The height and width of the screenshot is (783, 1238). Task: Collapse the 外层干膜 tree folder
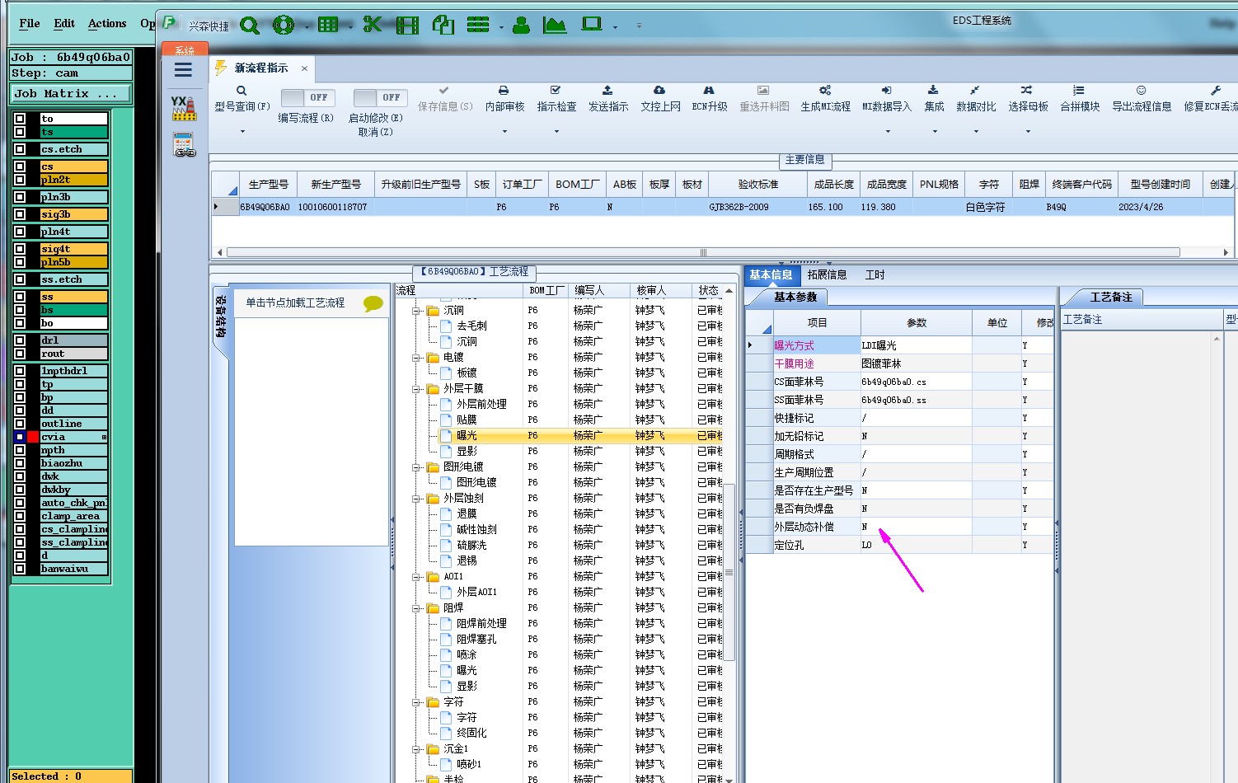pyautogui.click(x=418, y=389)
